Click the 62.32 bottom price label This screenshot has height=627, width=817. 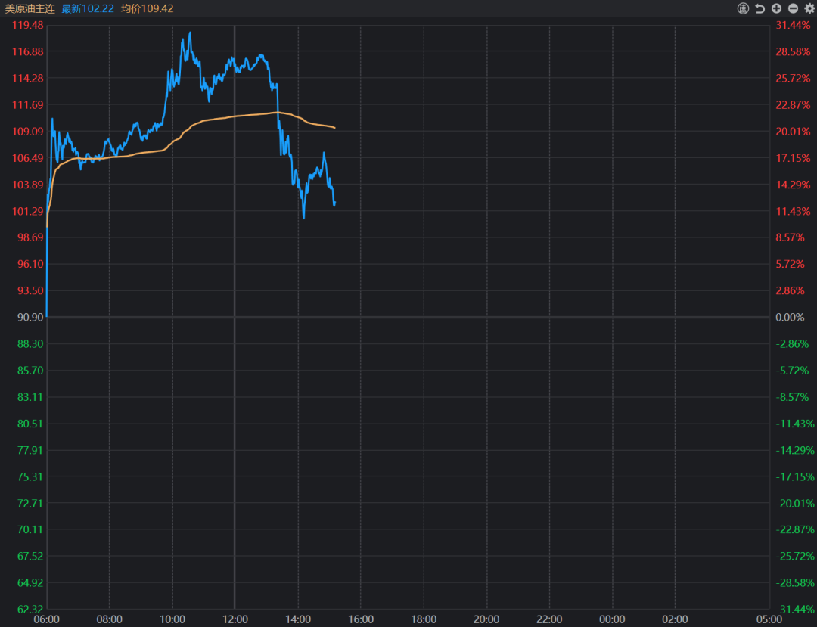(30, 610)
